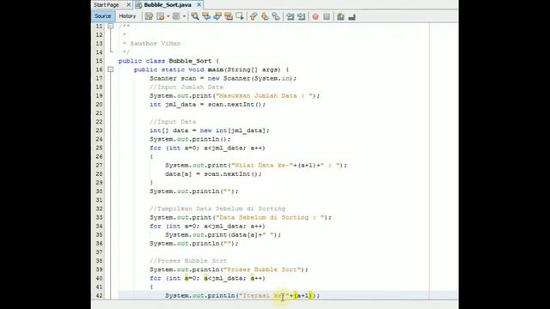Click the Uncomment code icon

click(x=351, y=16)
